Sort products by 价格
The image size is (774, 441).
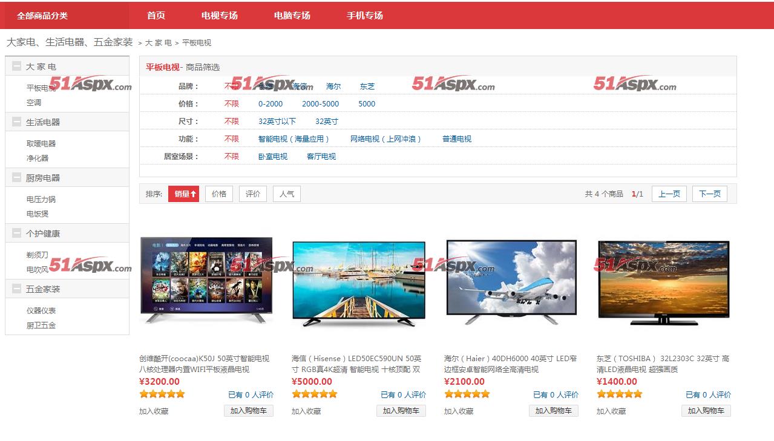coord(219,194)
